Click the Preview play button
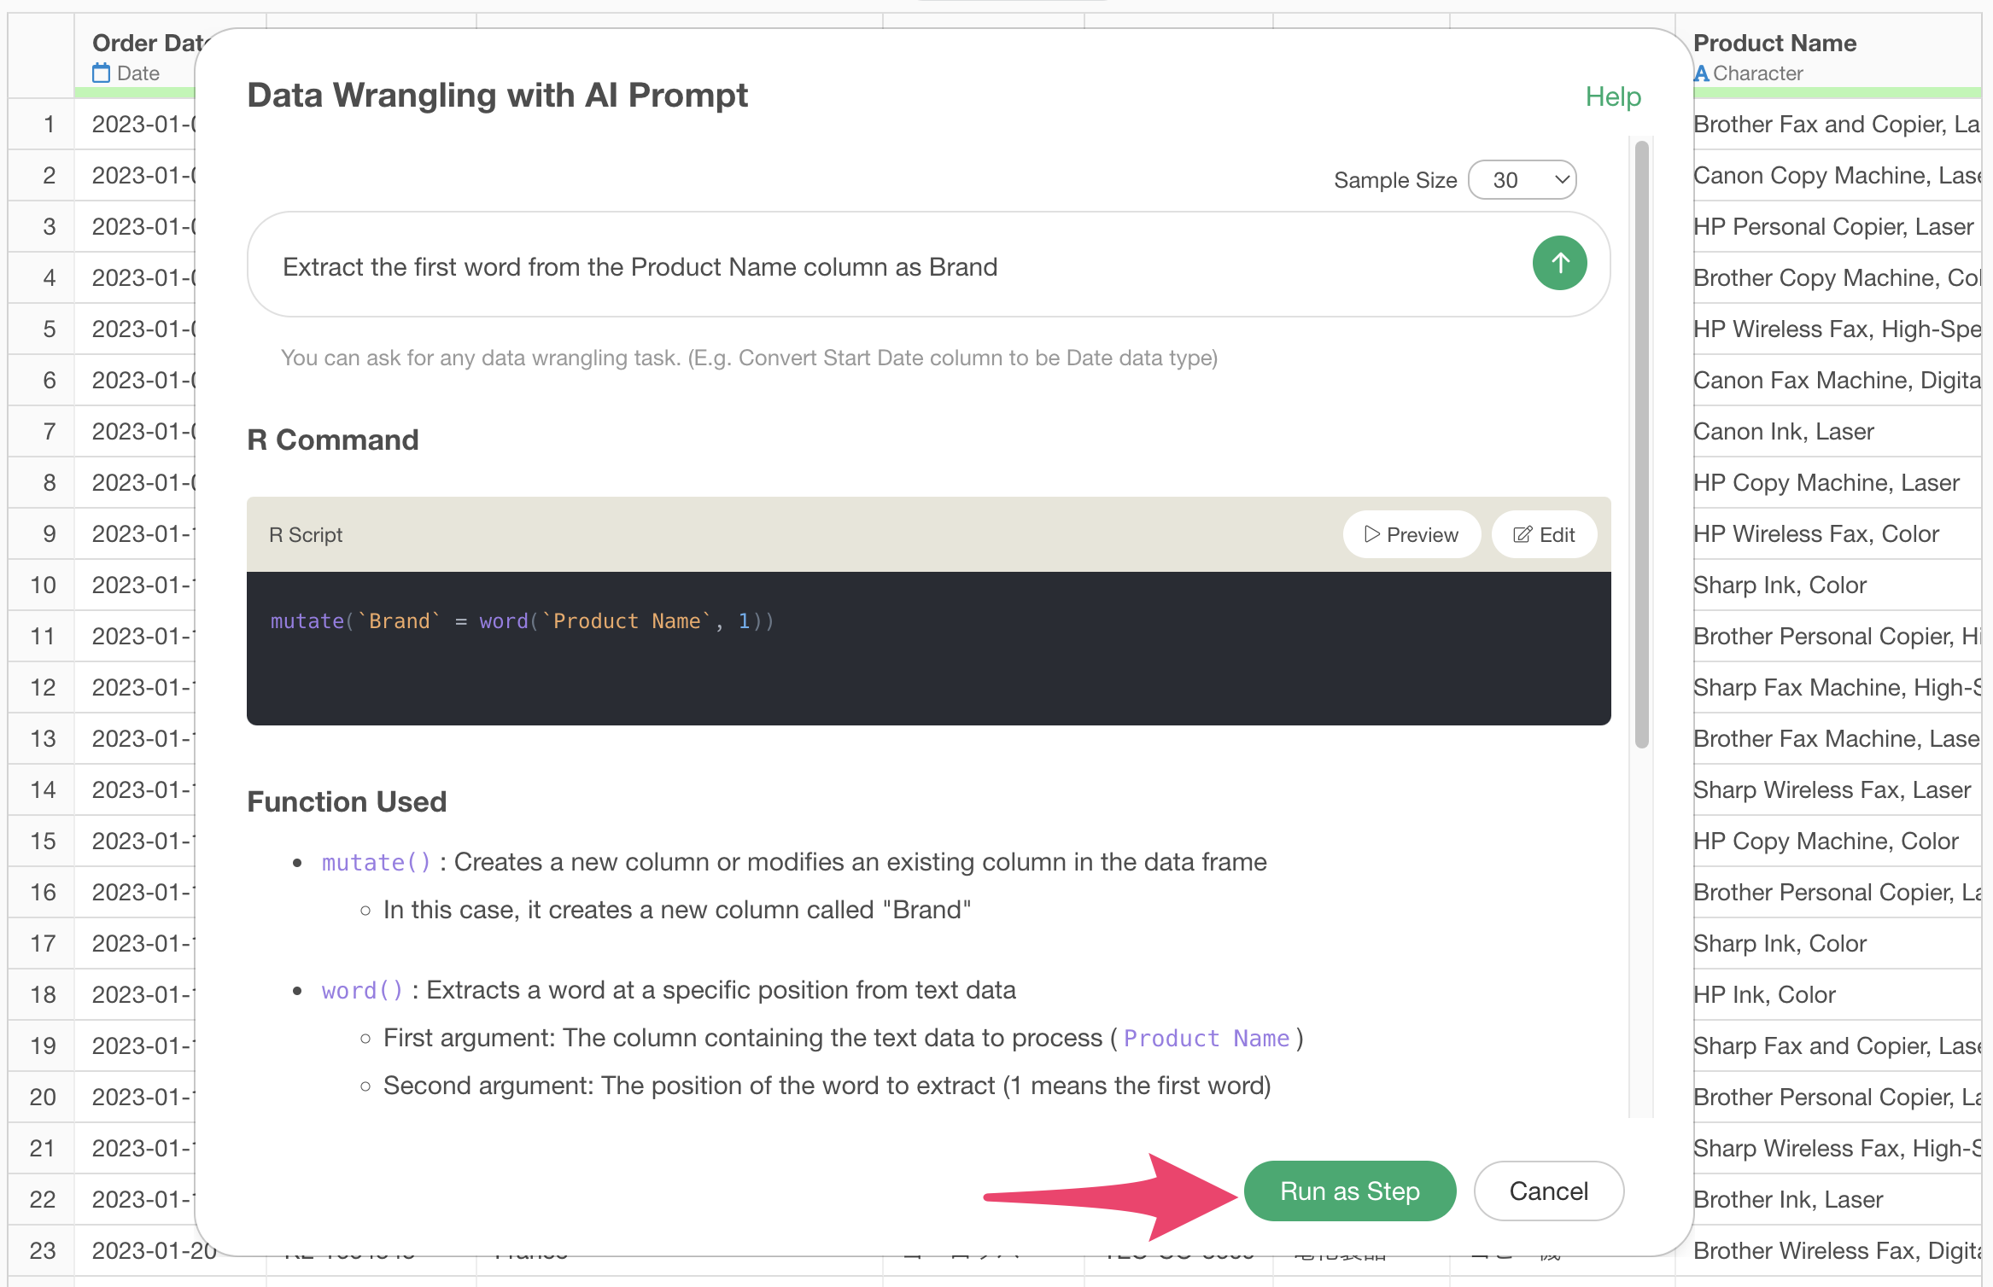The height and width of the screenshot is (1287, 1993). tap(1411, 535)
